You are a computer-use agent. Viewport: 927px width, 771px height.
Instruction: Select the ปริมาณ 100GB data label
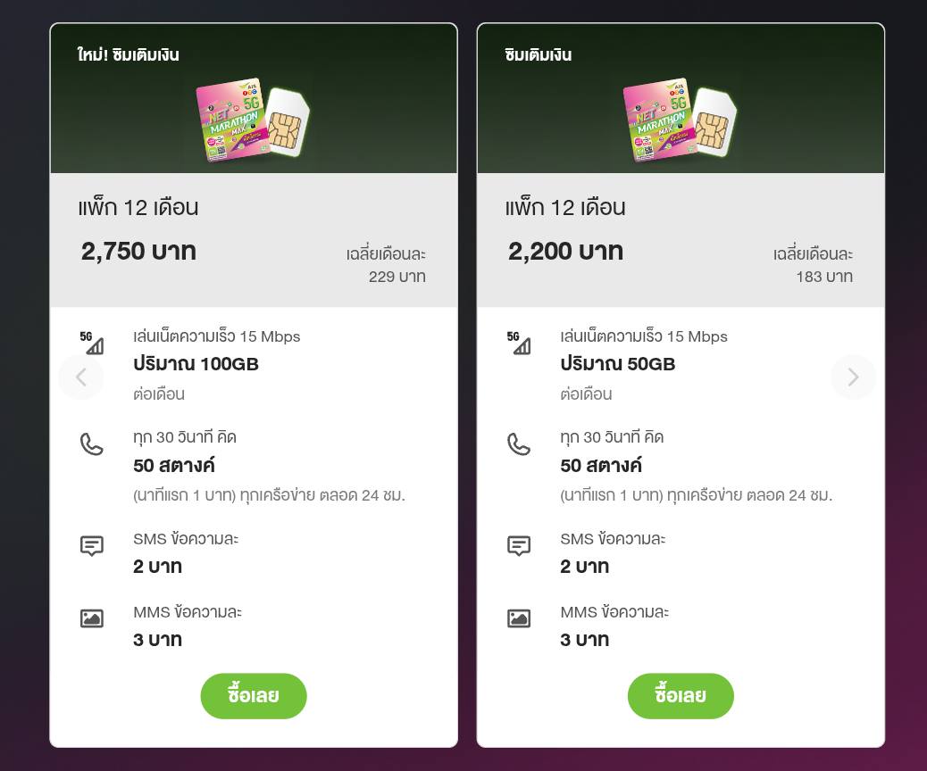click(196, 364)
